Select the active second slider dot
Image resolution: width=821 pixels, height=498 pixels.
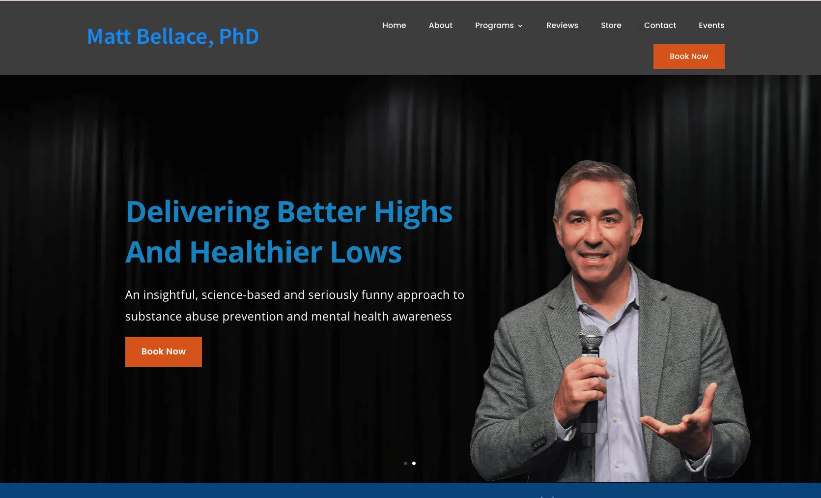[x=414, y=463]
